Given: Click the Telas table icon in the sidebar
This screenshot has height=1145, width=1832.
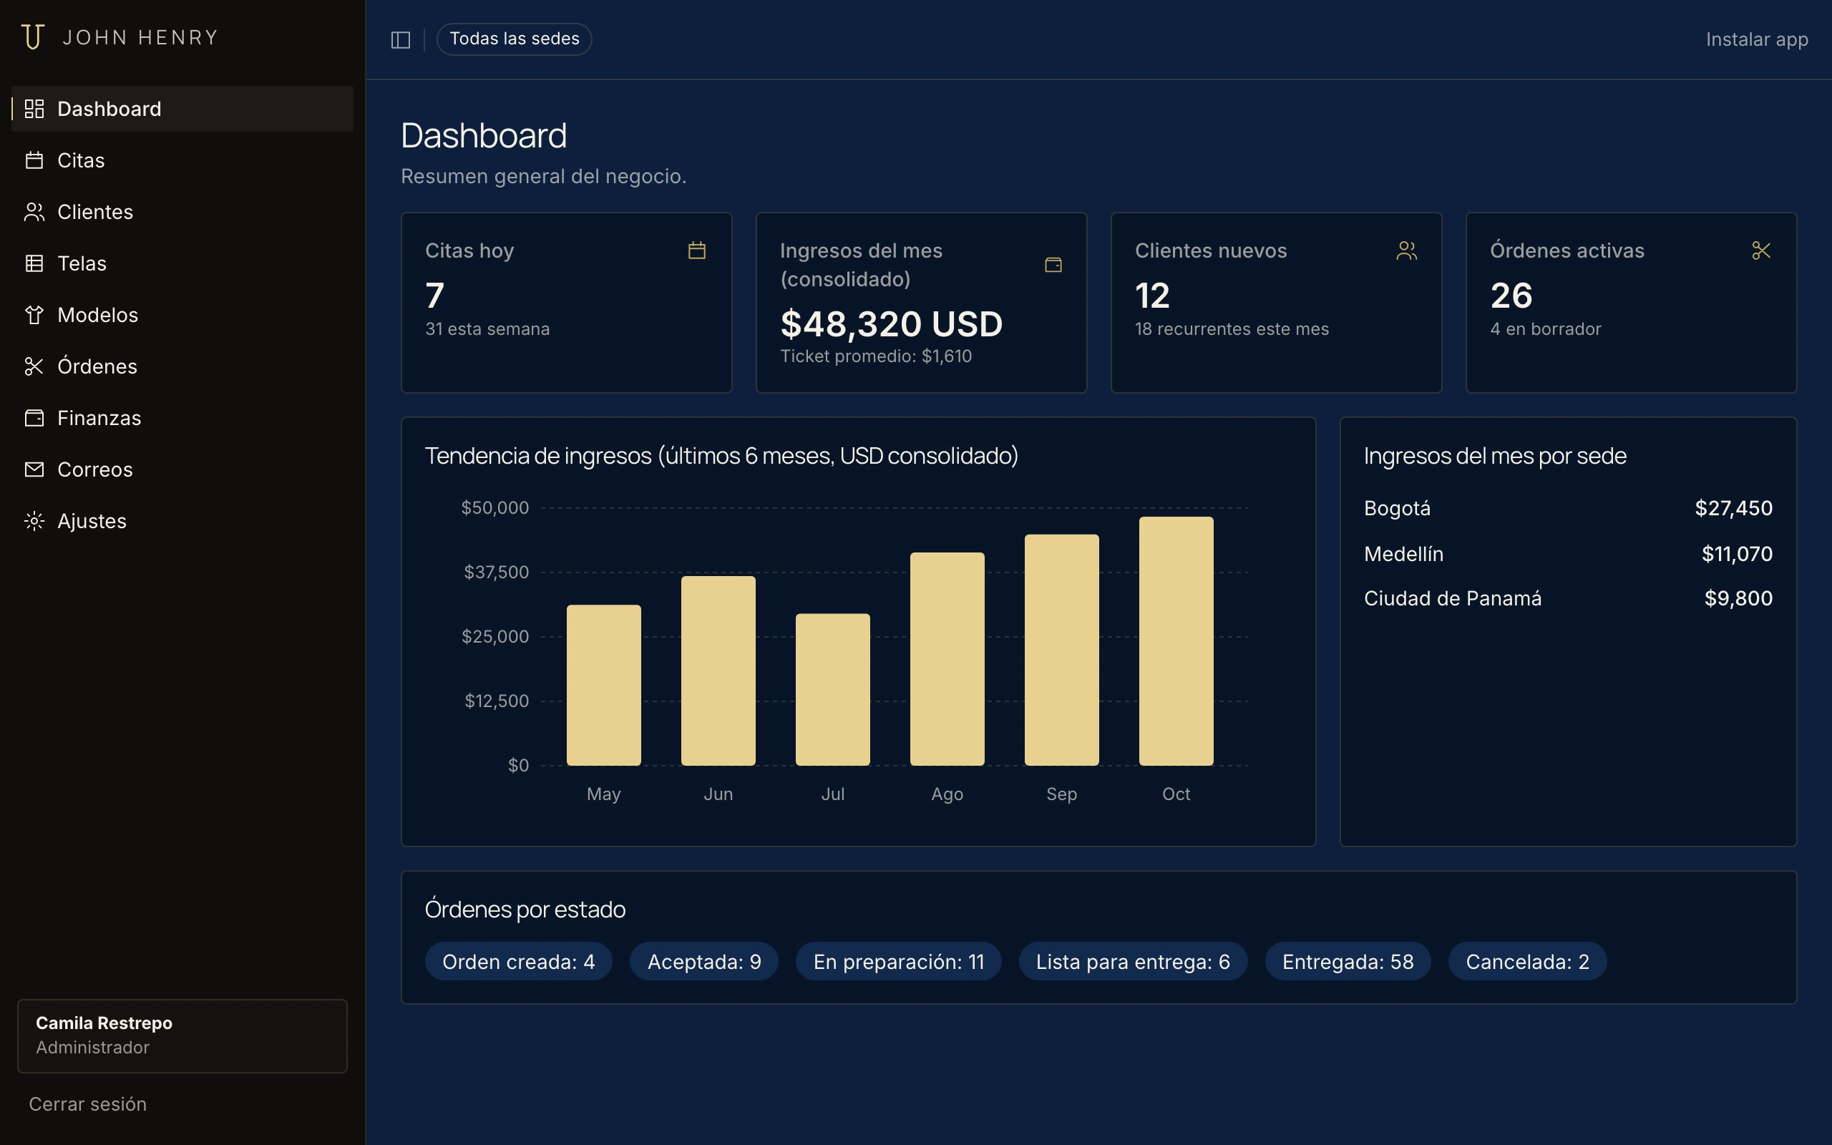Looking at the screenshot, I should [34, 263].
